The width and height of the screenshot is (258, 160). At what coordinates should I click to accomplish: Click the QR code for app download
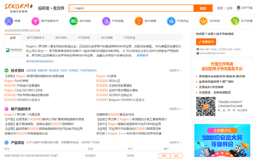(206, 106)
